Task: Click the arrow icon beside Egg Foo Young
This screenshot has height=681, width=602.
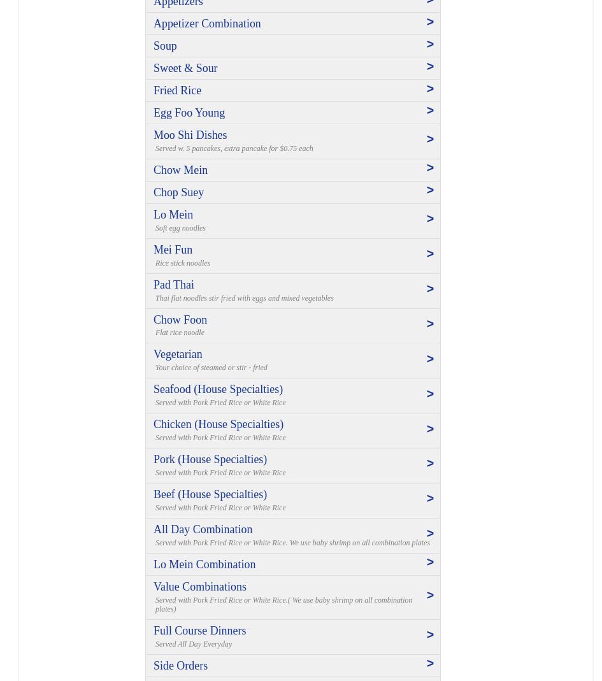Action: coord(430,111)
